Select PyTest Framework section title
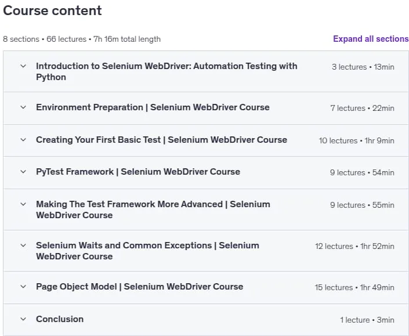This screenshot has height=336, width=409. 138,172
